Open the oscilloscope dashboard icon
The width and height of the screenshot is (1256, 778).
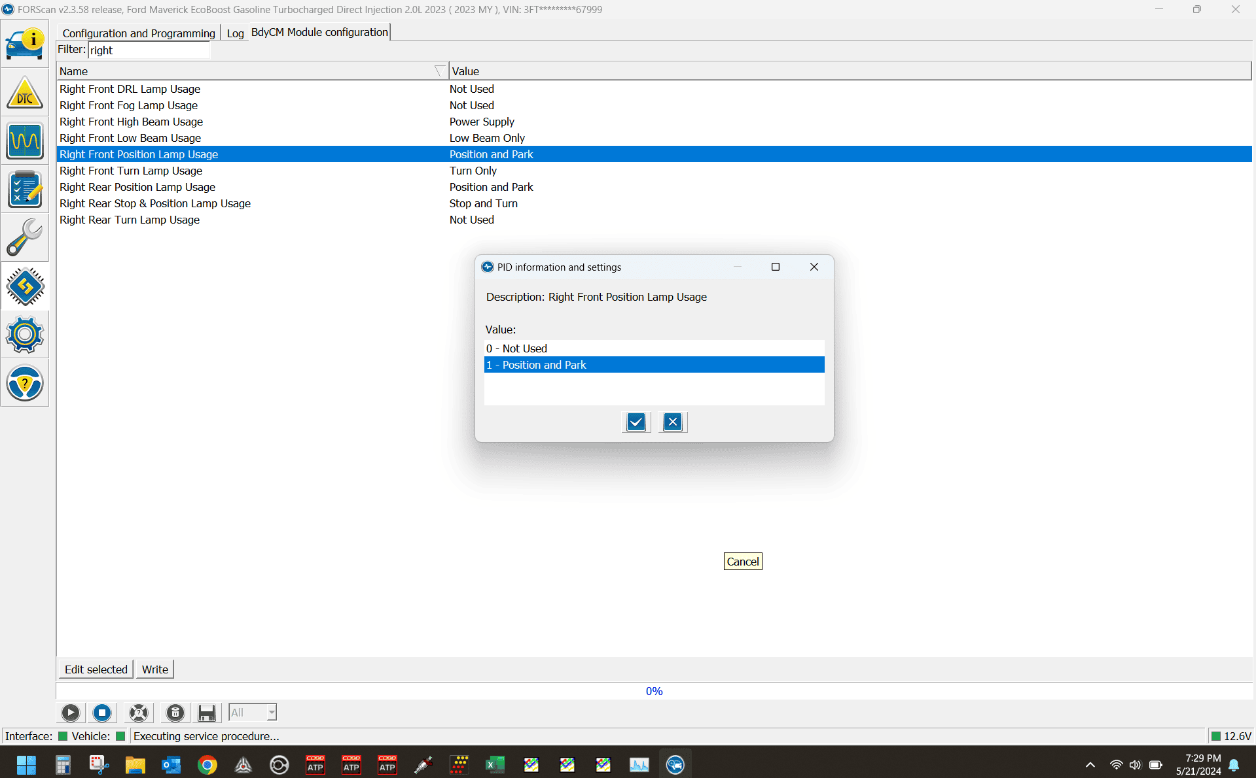point(25,141)
